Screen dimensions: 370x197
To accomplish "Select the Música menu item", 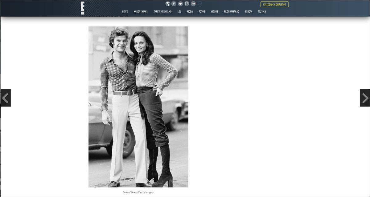I will pos(262,12).
